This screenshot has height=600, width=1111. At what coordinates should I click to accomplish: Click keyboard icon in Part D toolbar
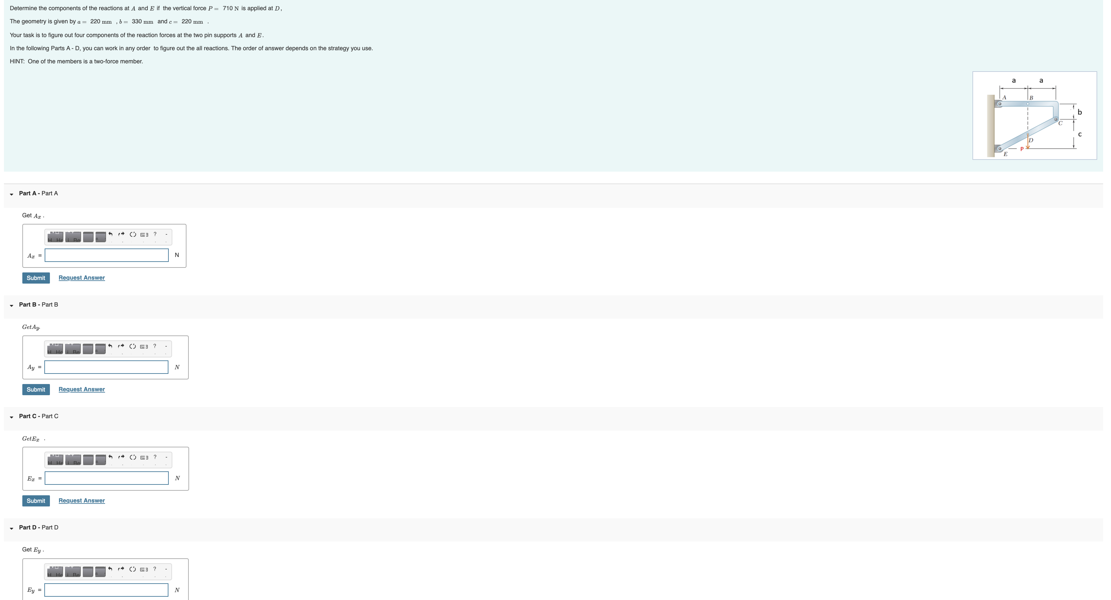tap(144, 569)
